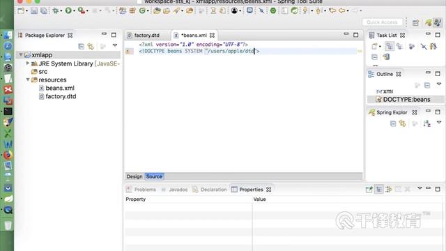Open the Outline view menu triangle
The width and height of the screenshot is (446, 251).
click(x=439, y=84)
